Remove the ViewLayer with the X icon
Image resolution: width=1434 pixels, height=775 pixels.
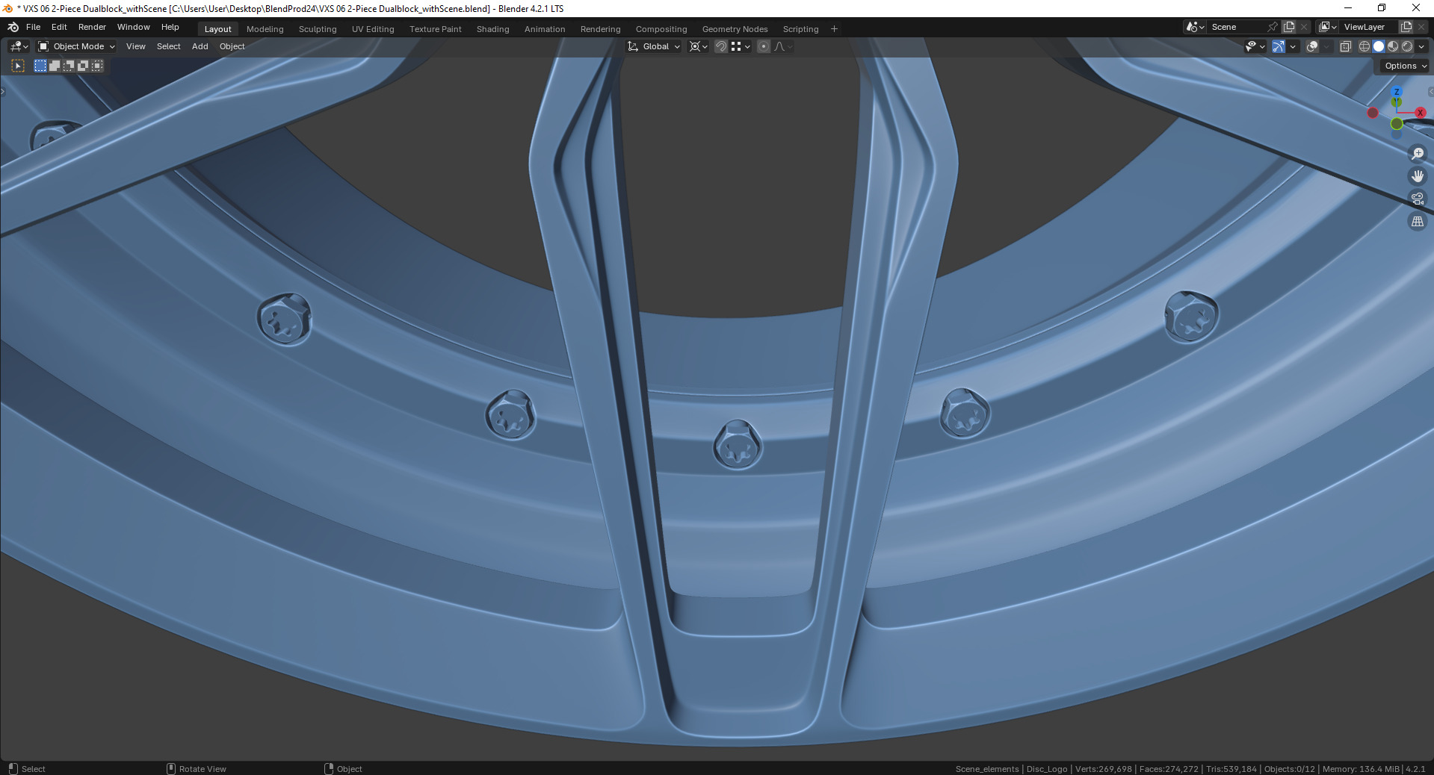pos(1421,27)
